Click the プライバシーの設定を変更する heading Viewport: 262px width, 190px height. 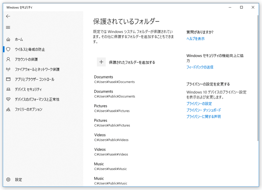(x=208, y=84)
